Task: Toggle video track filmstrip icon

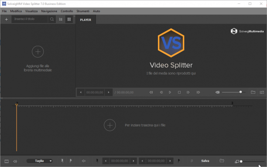Action: click(7, 161)
